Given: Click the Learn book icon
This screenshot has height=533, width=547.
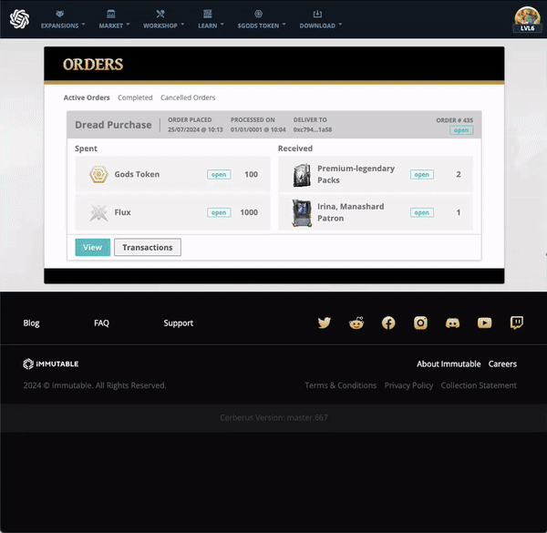Looking at the screenshot, I should (208, 14).
